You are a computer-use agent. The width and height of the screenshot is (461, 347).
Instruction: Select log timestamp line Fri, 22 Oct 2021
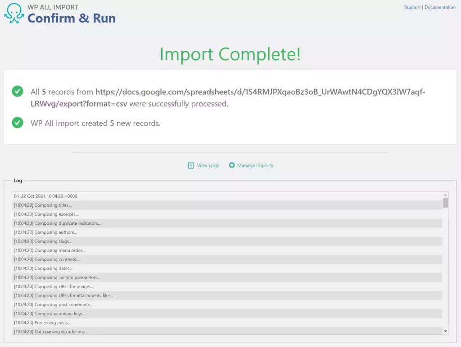(227, 196)
